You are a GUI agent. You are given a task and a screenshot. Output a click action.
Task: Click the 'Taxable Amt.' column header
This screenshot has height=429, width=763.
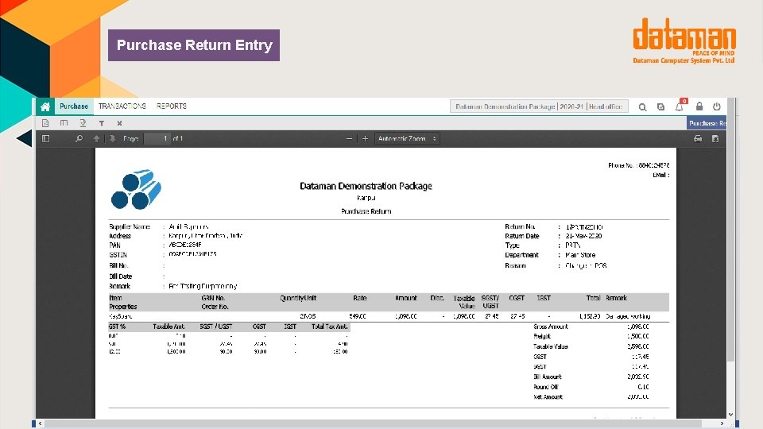tap(168, 327)
